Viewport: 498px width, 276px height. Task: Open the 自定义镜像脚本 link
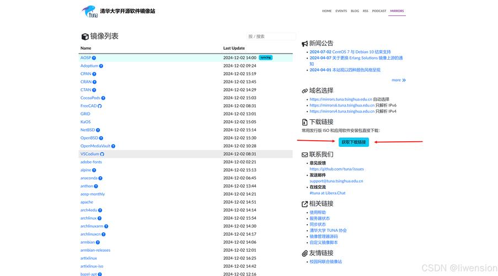coord(324,243)
